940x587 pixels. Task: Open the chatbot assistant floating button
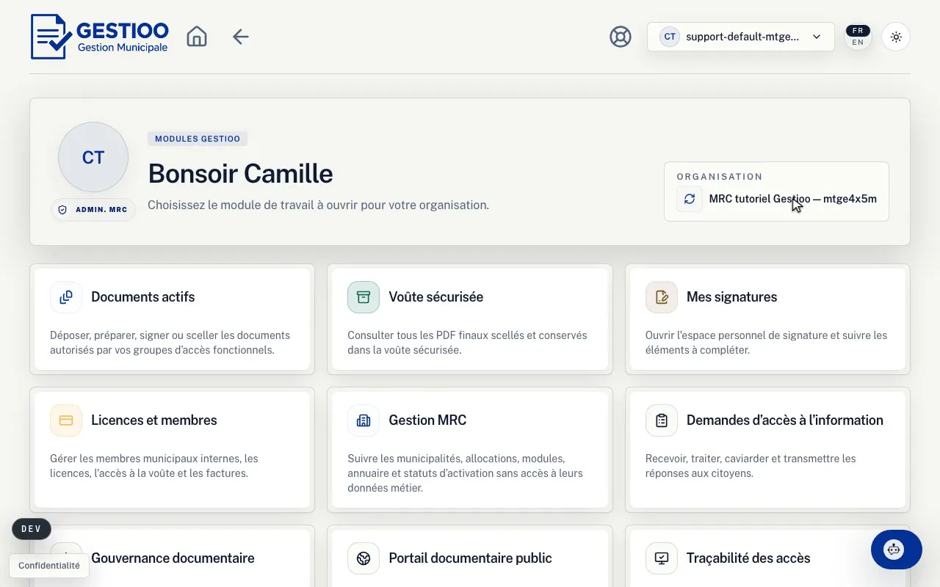pyautogui.click(x=896, y=549)
